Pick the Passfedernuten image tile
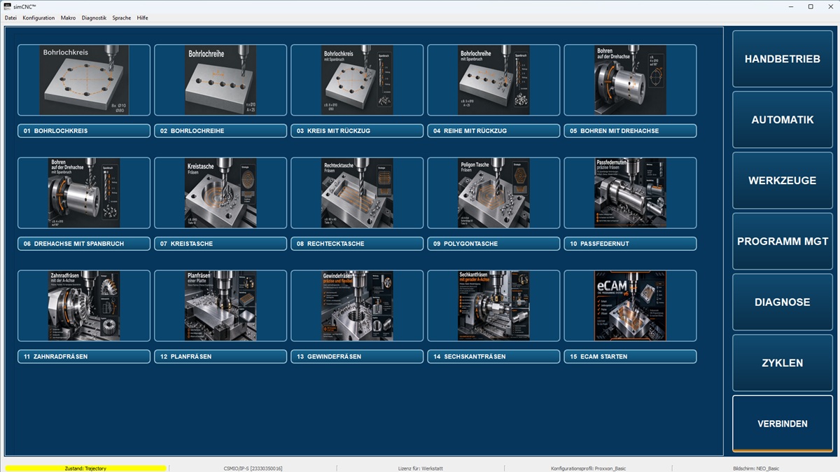The image size is (840, 472). tap(630, 193)
